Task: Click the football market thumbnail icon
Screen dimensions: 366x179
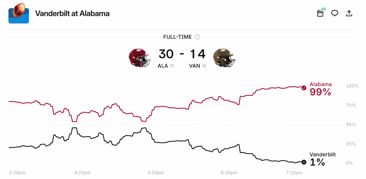Action: point(19,13)
